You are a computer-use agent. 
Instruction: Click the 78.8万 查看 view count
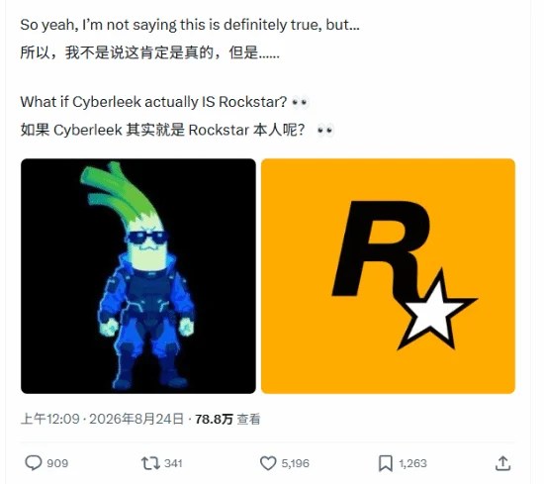[227, 419]
